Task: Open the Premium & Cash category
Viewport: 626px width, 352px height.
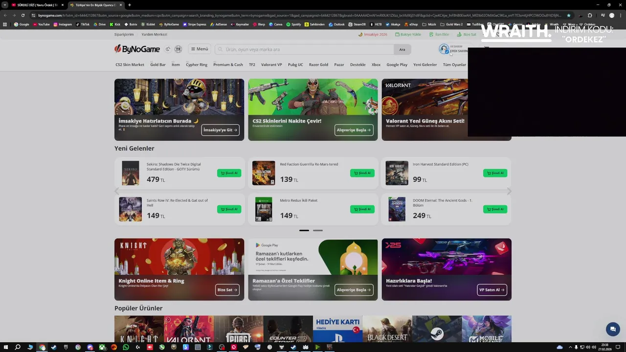Action: tap(228, 65)
